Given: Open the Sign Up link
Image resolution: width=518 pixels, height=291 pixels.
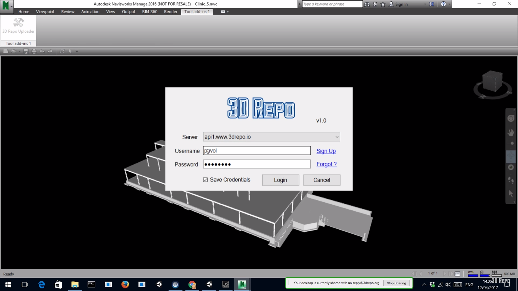Looking at the screenshot, I should pos(326,151).
